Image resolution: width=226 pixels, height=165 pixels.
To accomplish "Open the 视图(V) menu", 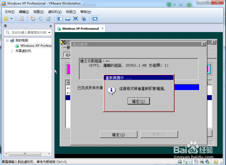I will tap(38, 12).
